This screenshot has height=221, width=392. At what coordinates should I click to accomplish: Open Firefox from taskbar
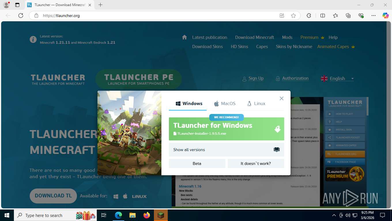point(147,215)
